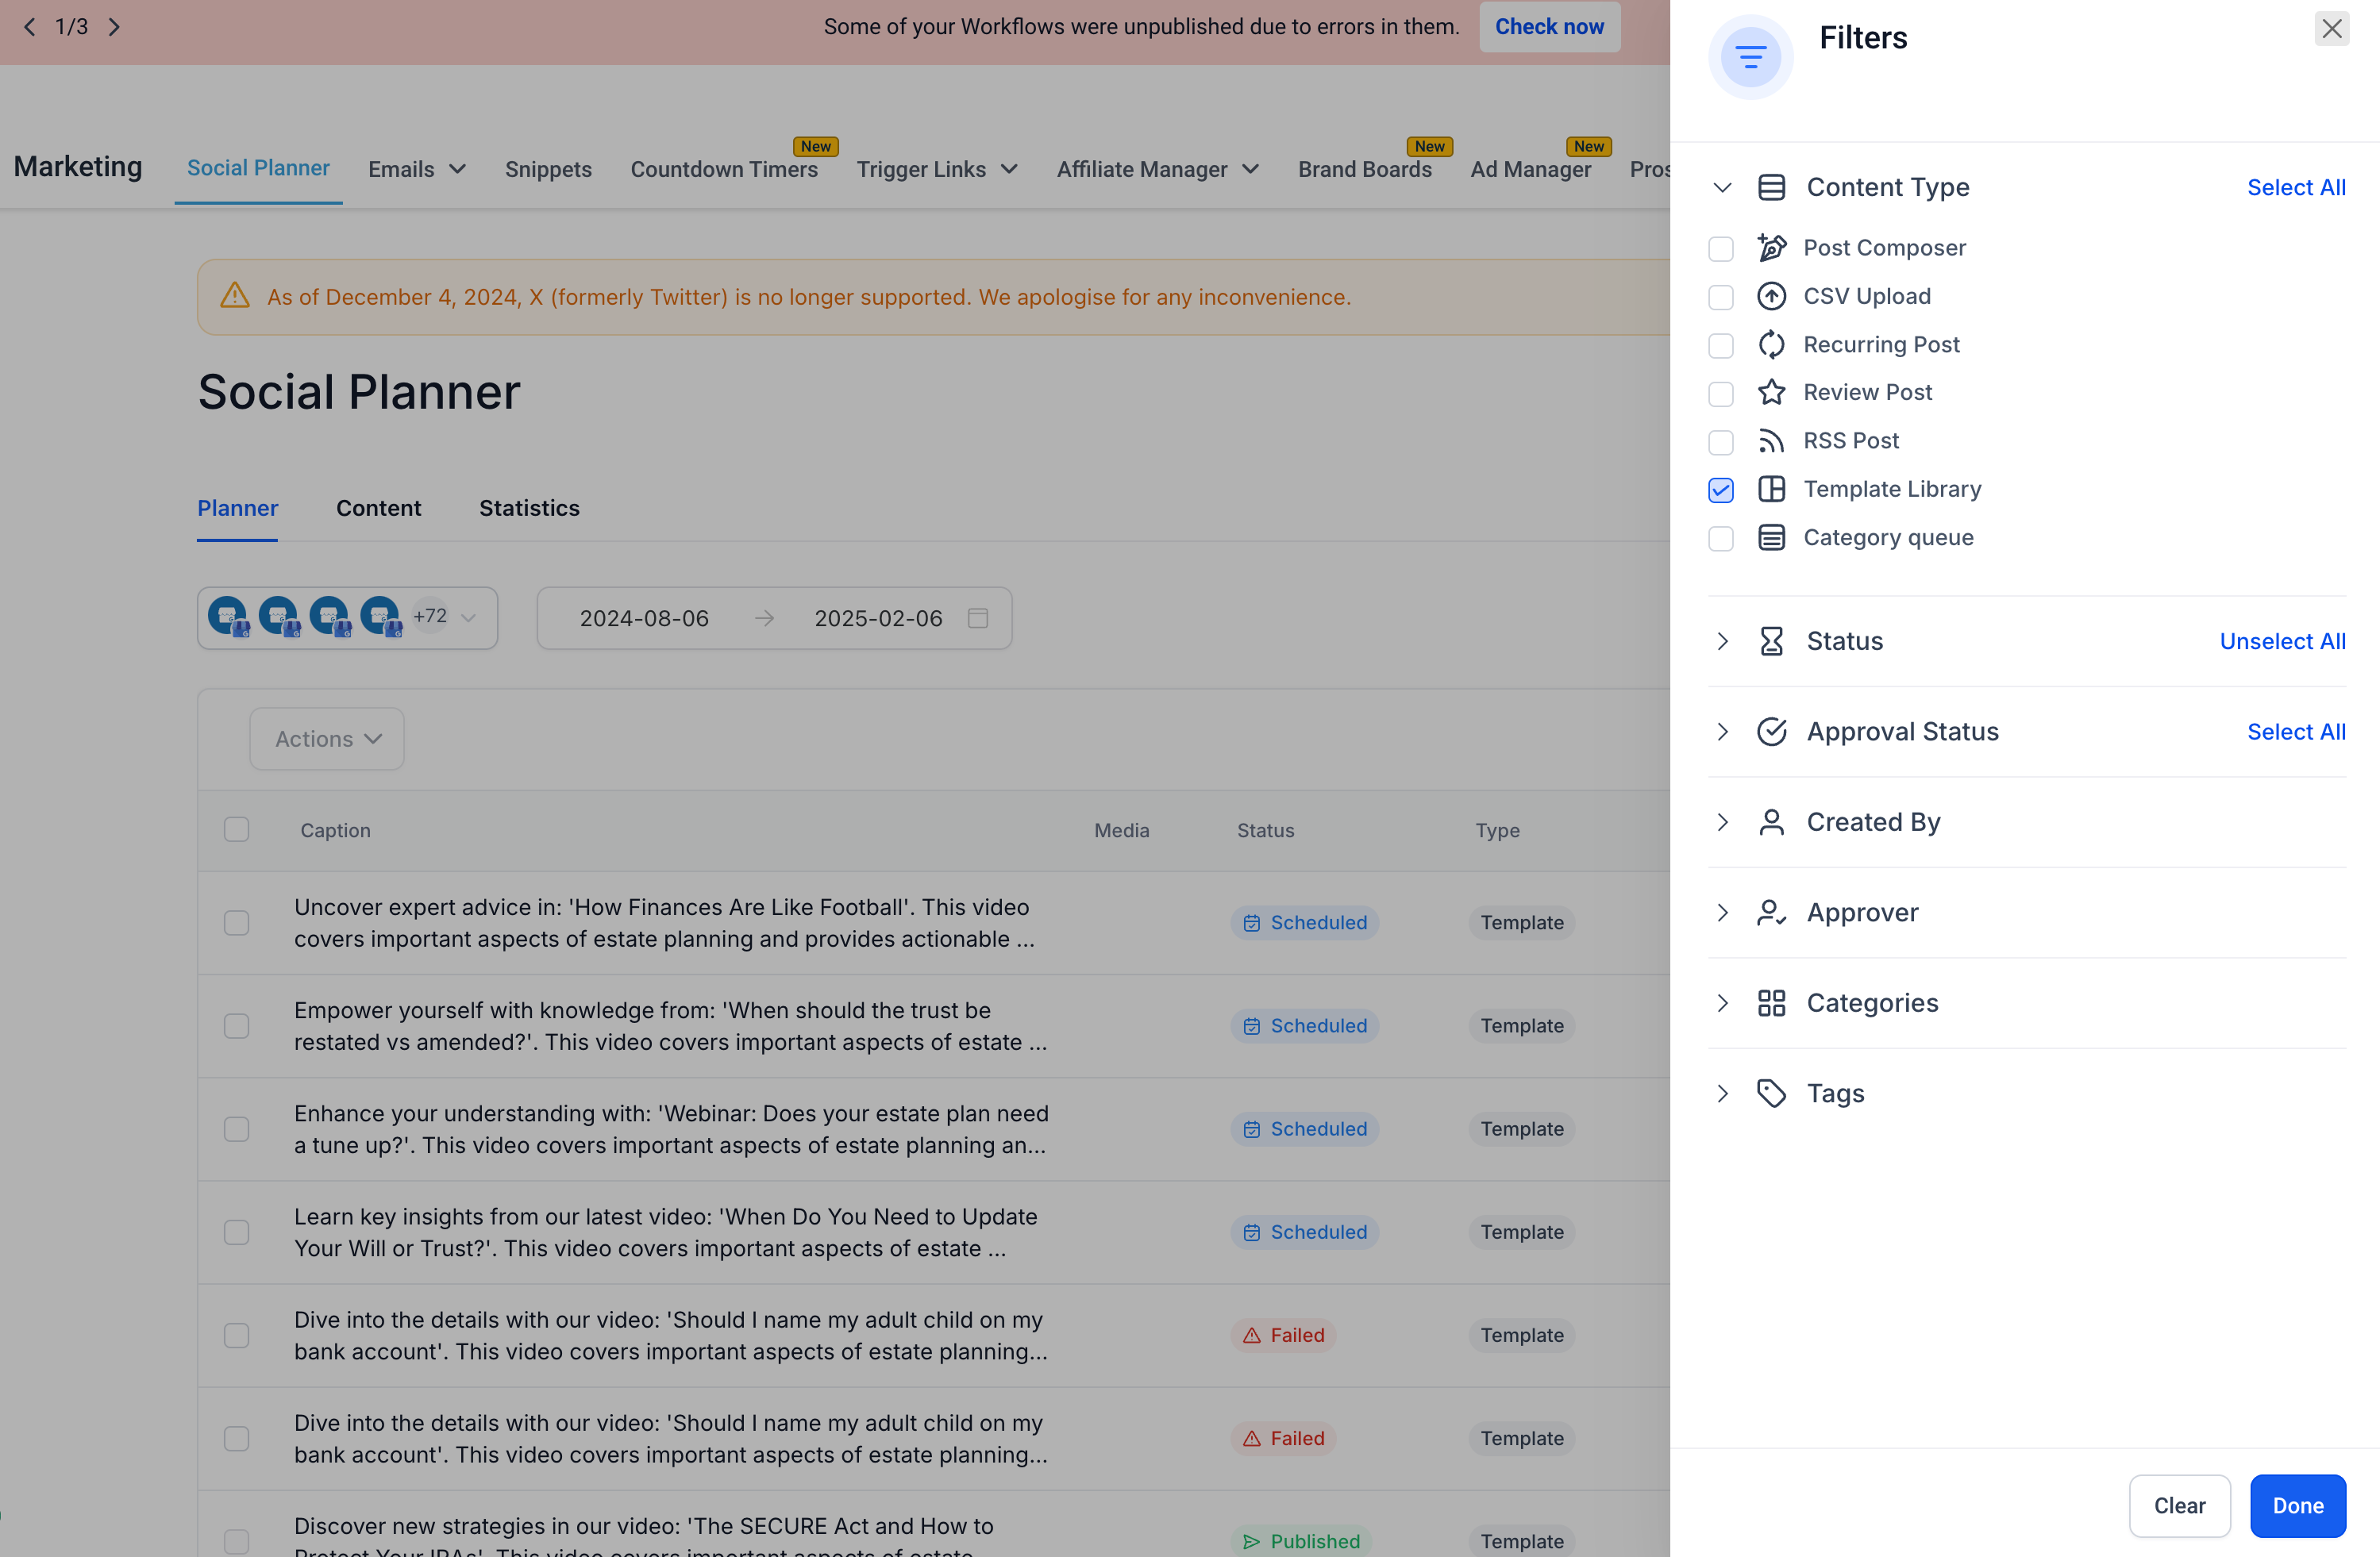
Task: Click the RSS Post feed icon
Action: click(1771, 440)
